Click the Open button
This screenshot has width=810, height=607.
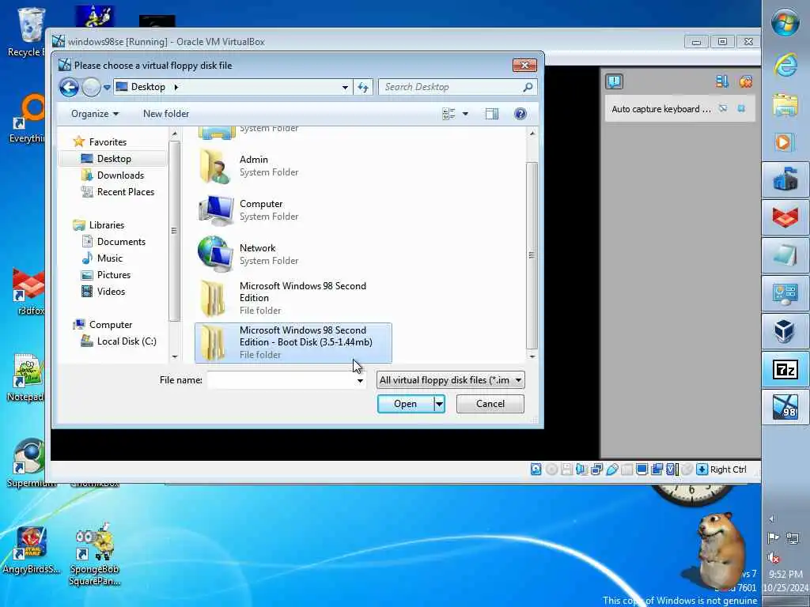(x=406, y=404)
